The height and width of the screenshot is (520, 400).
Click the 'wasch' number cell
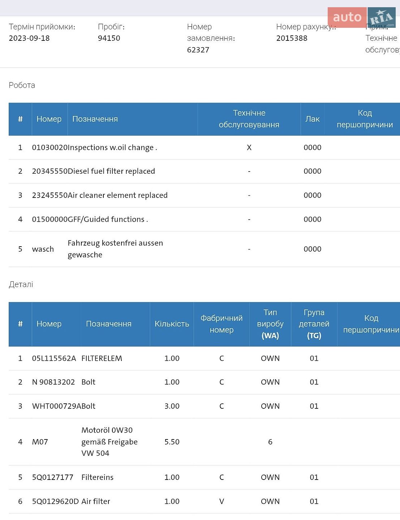click(x=43, y=249)
